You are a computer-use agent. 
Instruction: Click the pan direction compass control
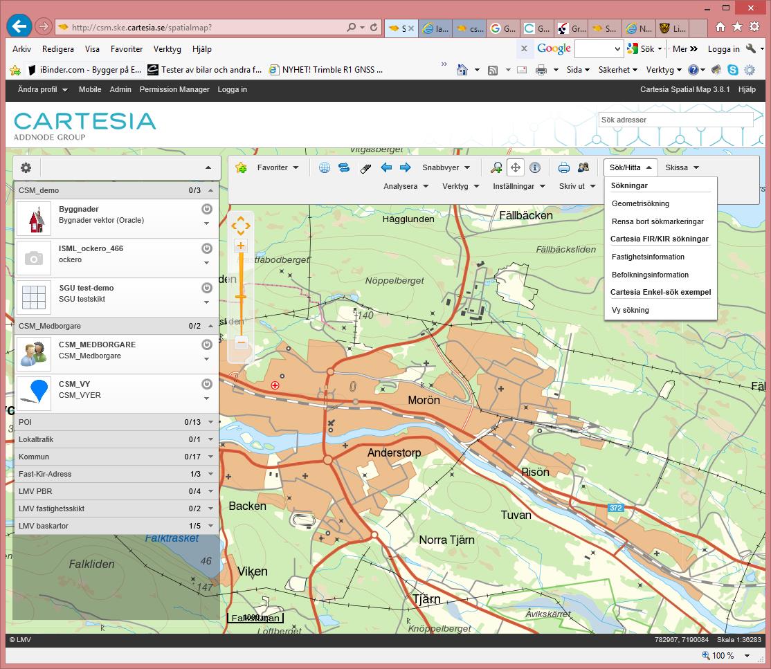pos(241,226)
